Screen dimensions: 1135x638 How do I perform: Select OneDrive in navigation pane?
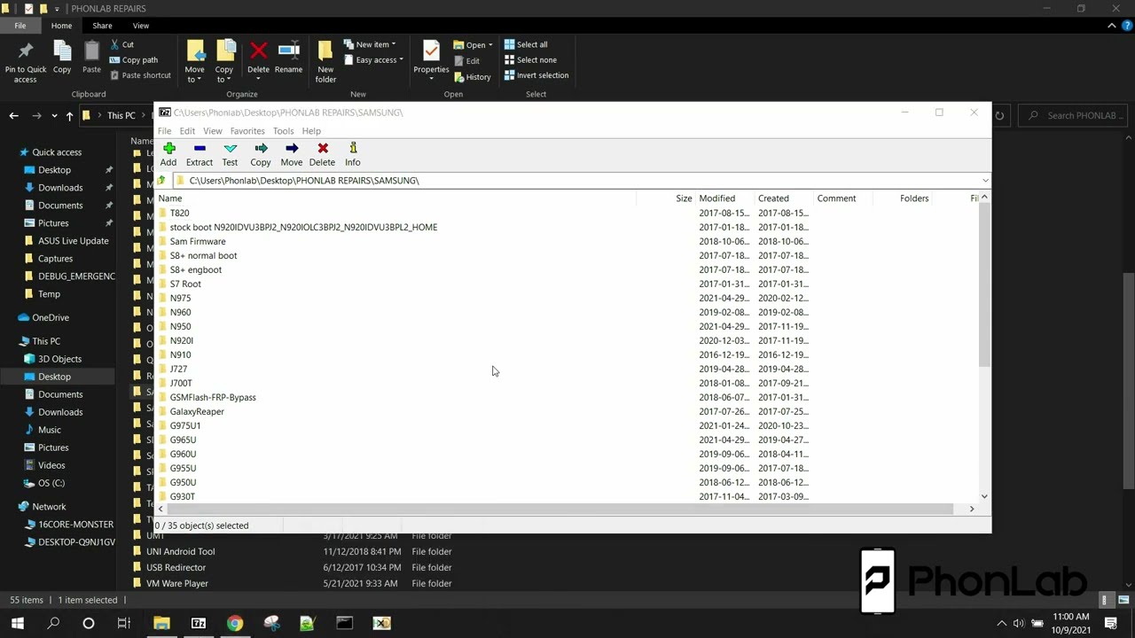[51, 317]
